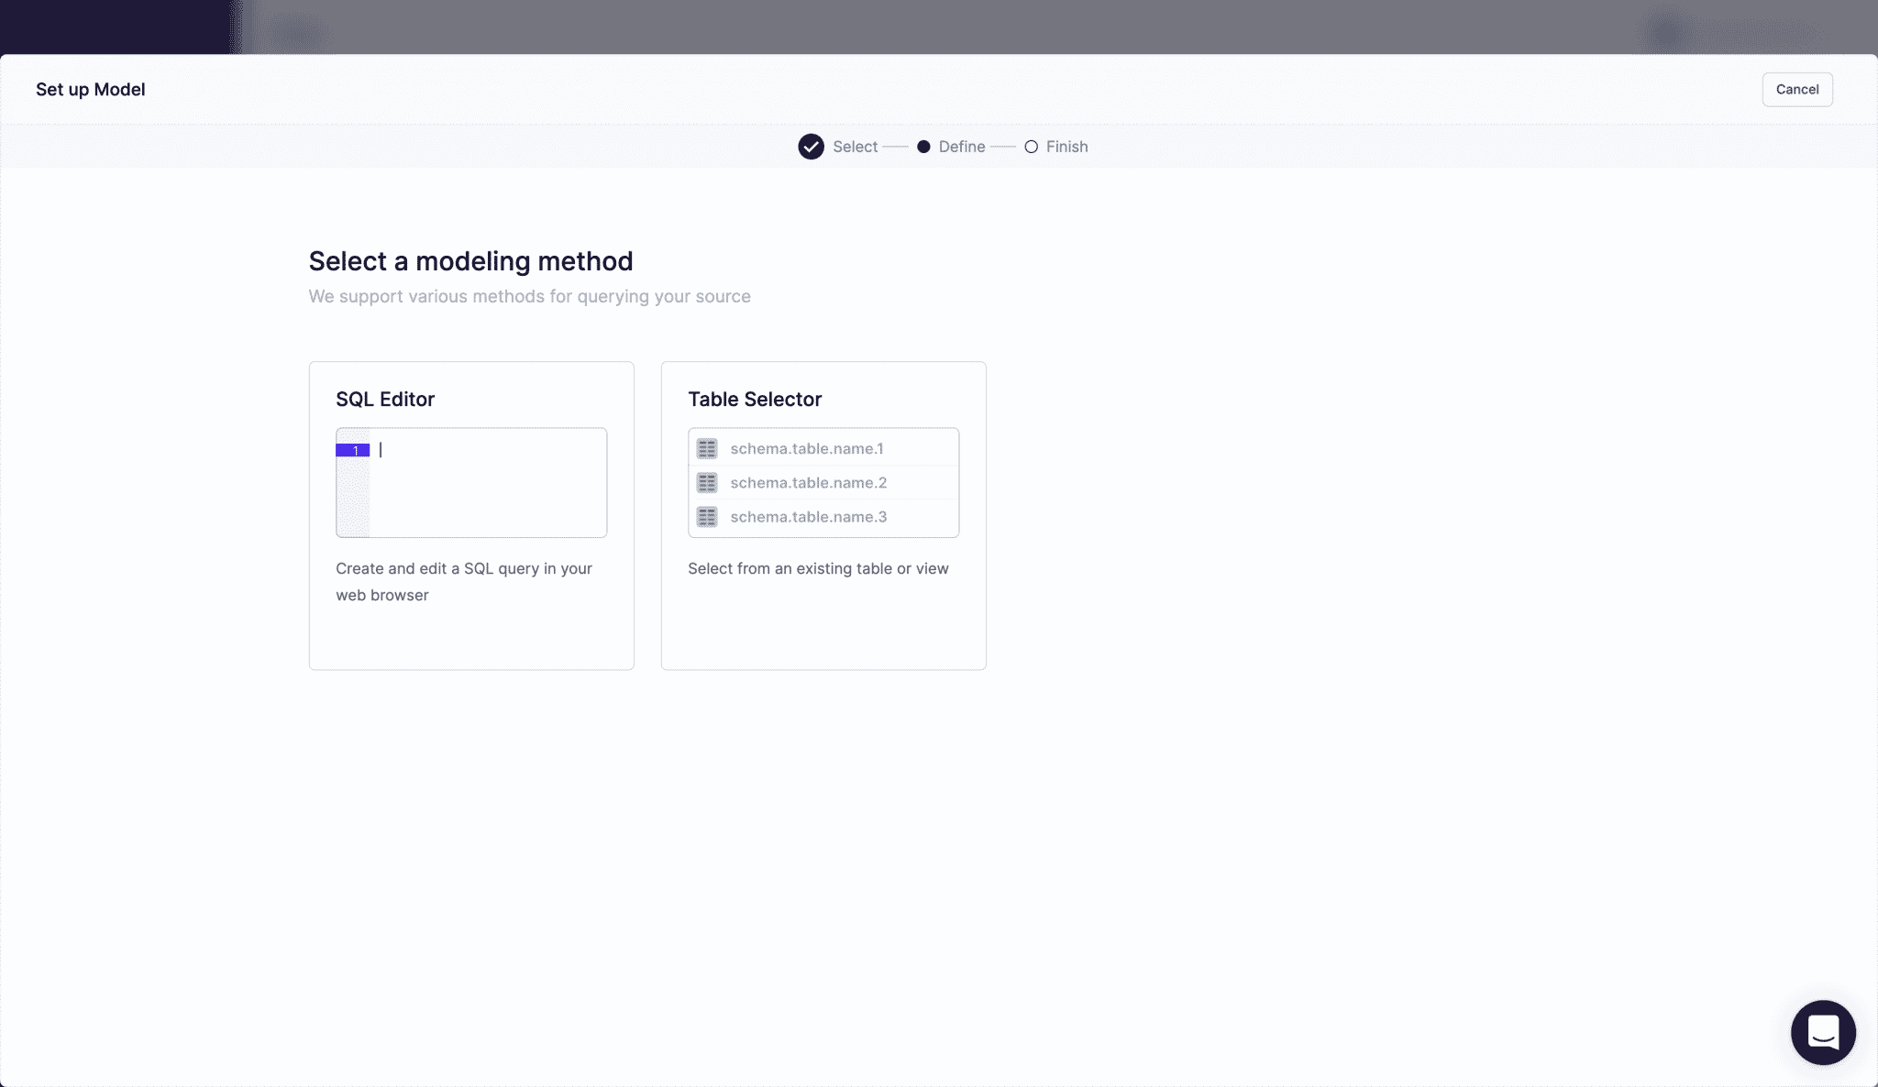The image size is (1878, 1087).
Task: Click inside the SQL Editor preview box
Action: coord(471,482)
